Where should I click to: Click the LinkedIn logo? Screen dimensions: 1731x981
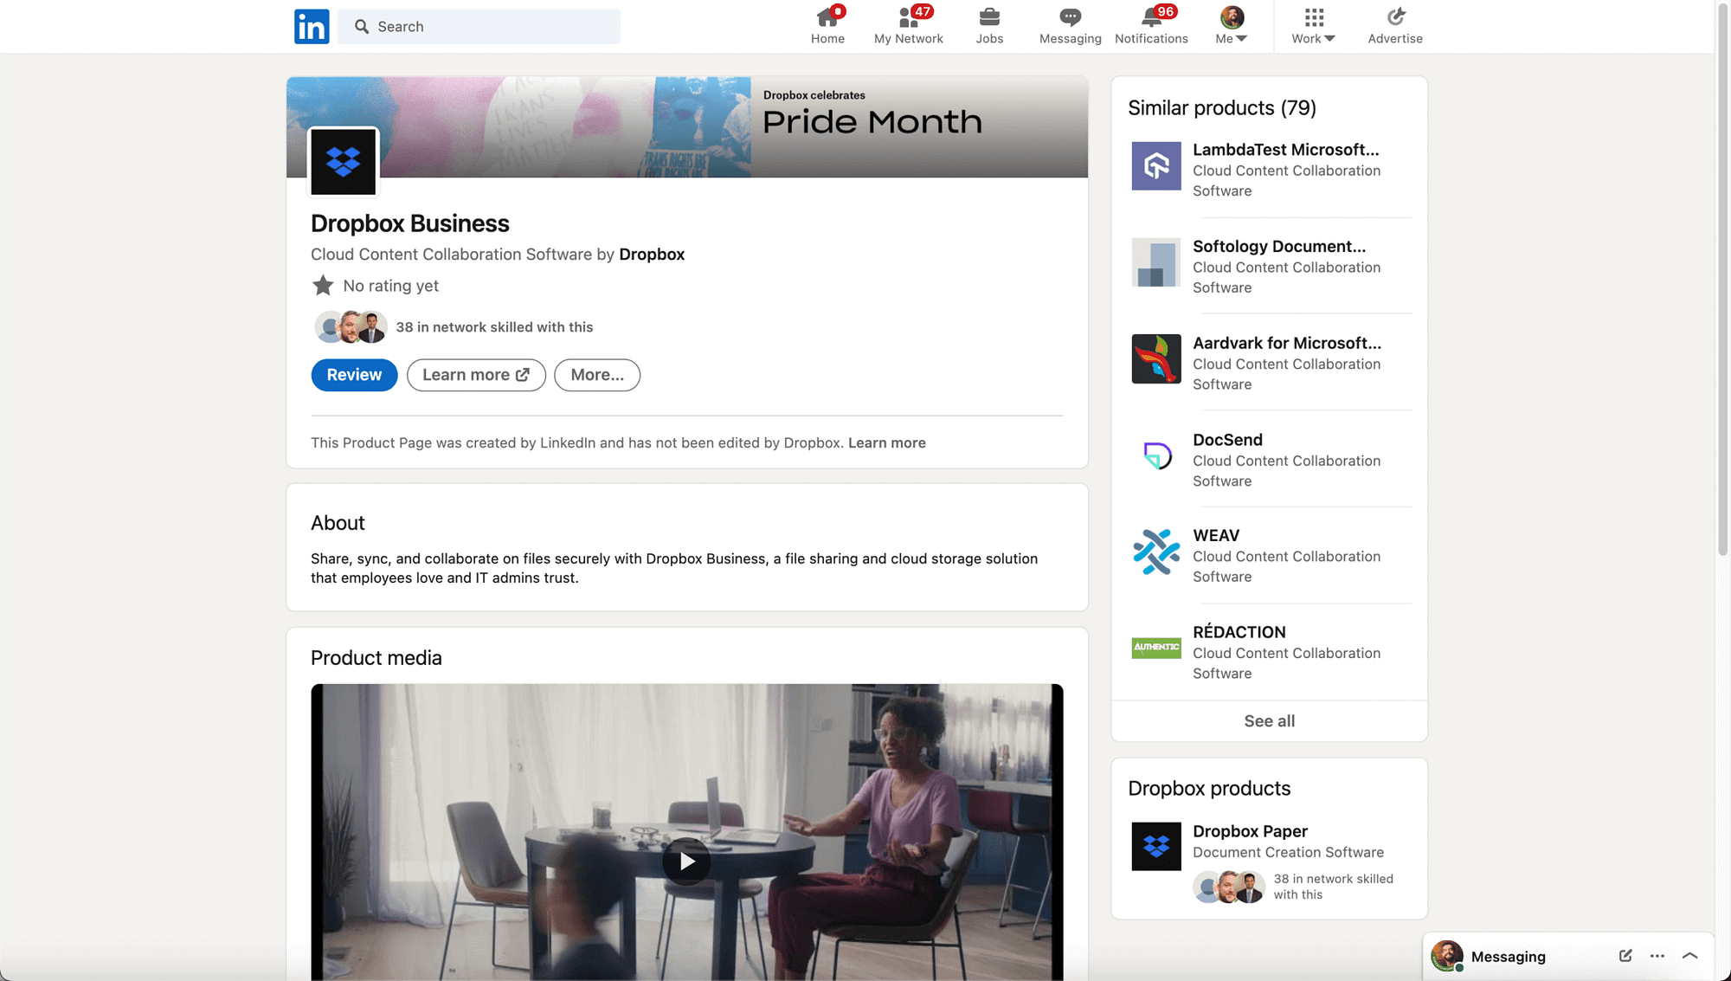click(x=311, y=26)
